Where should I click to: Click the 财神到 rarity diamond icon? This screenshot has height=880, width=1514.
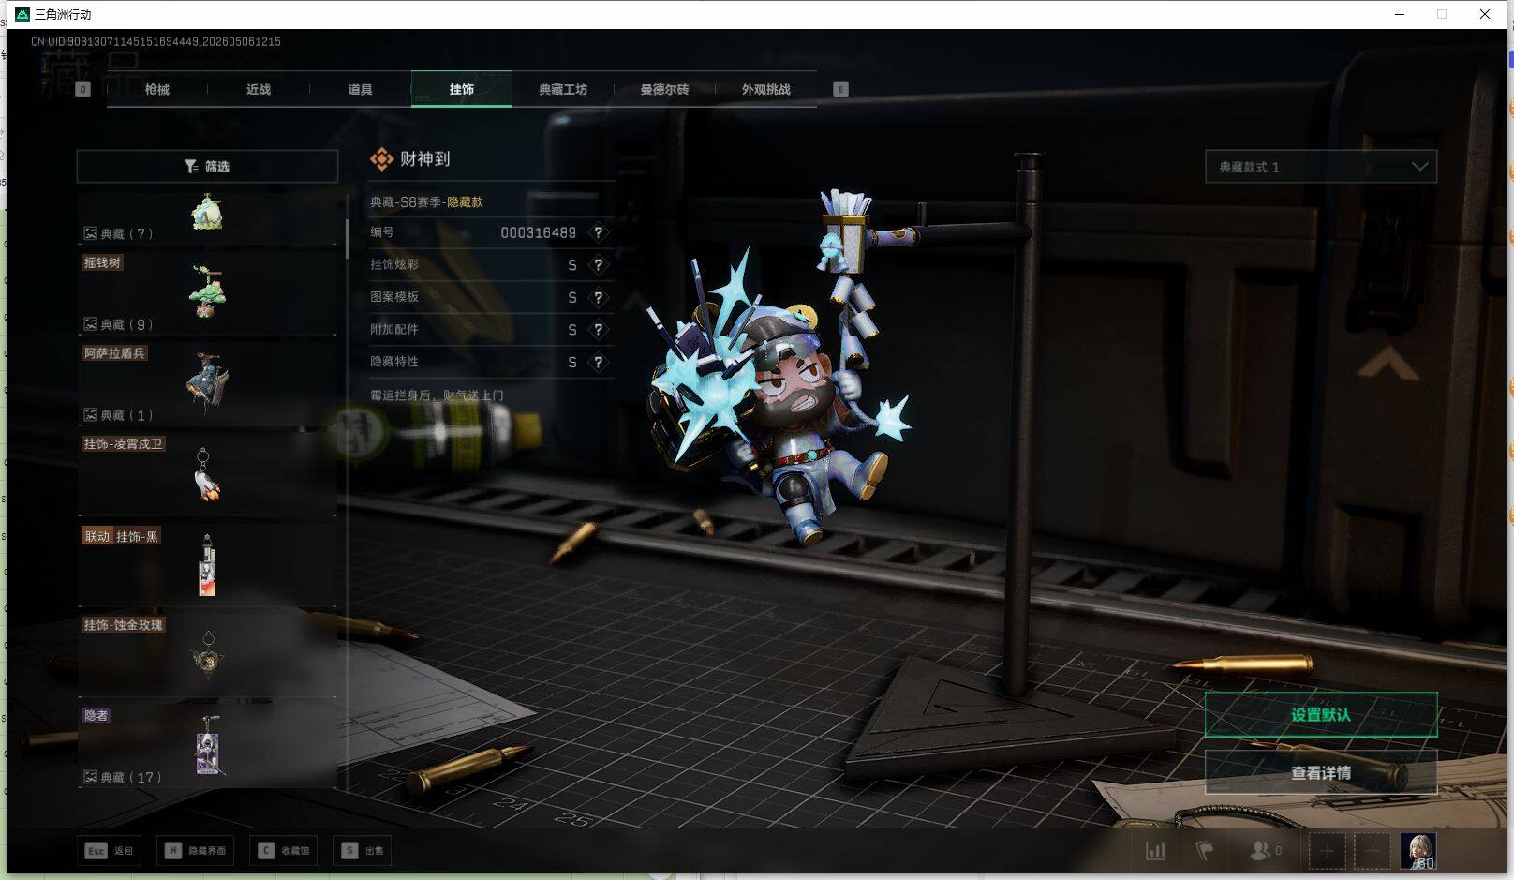pos(381,159)
